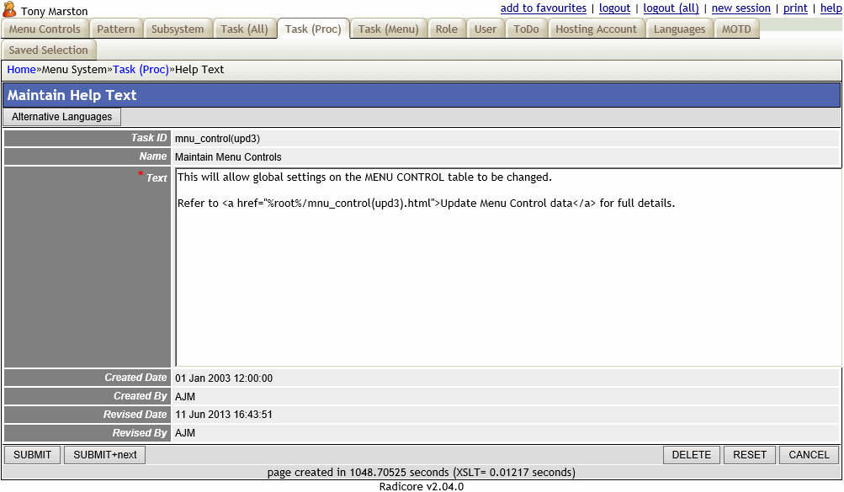Navigate to Home in the breadcrumb
The width and height of the screenshot is (844, 492).
tap(21, 70)
